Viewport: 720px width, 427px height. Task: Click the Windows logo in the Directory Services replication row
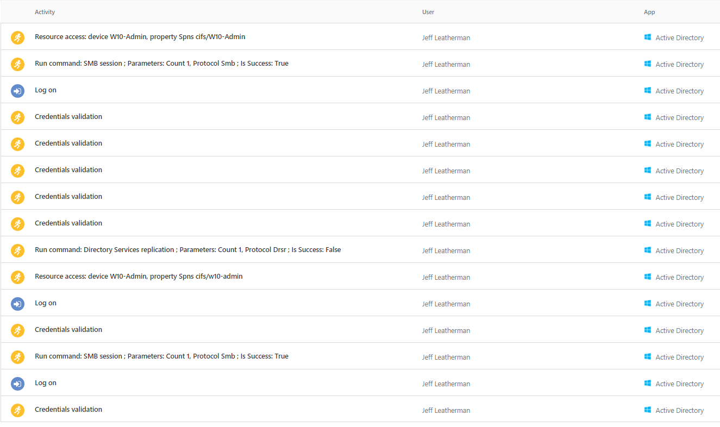(x=647, y=250)
